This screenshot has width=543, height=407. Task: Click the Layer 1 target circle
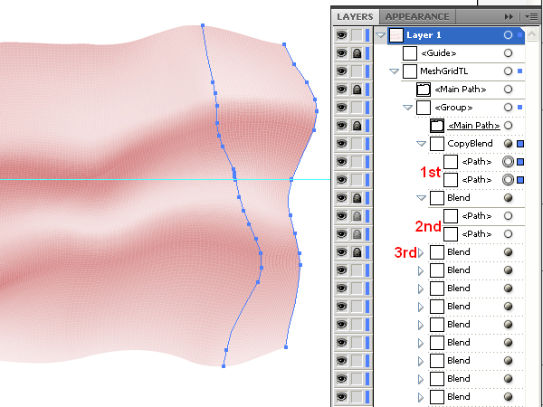[508, 35]
